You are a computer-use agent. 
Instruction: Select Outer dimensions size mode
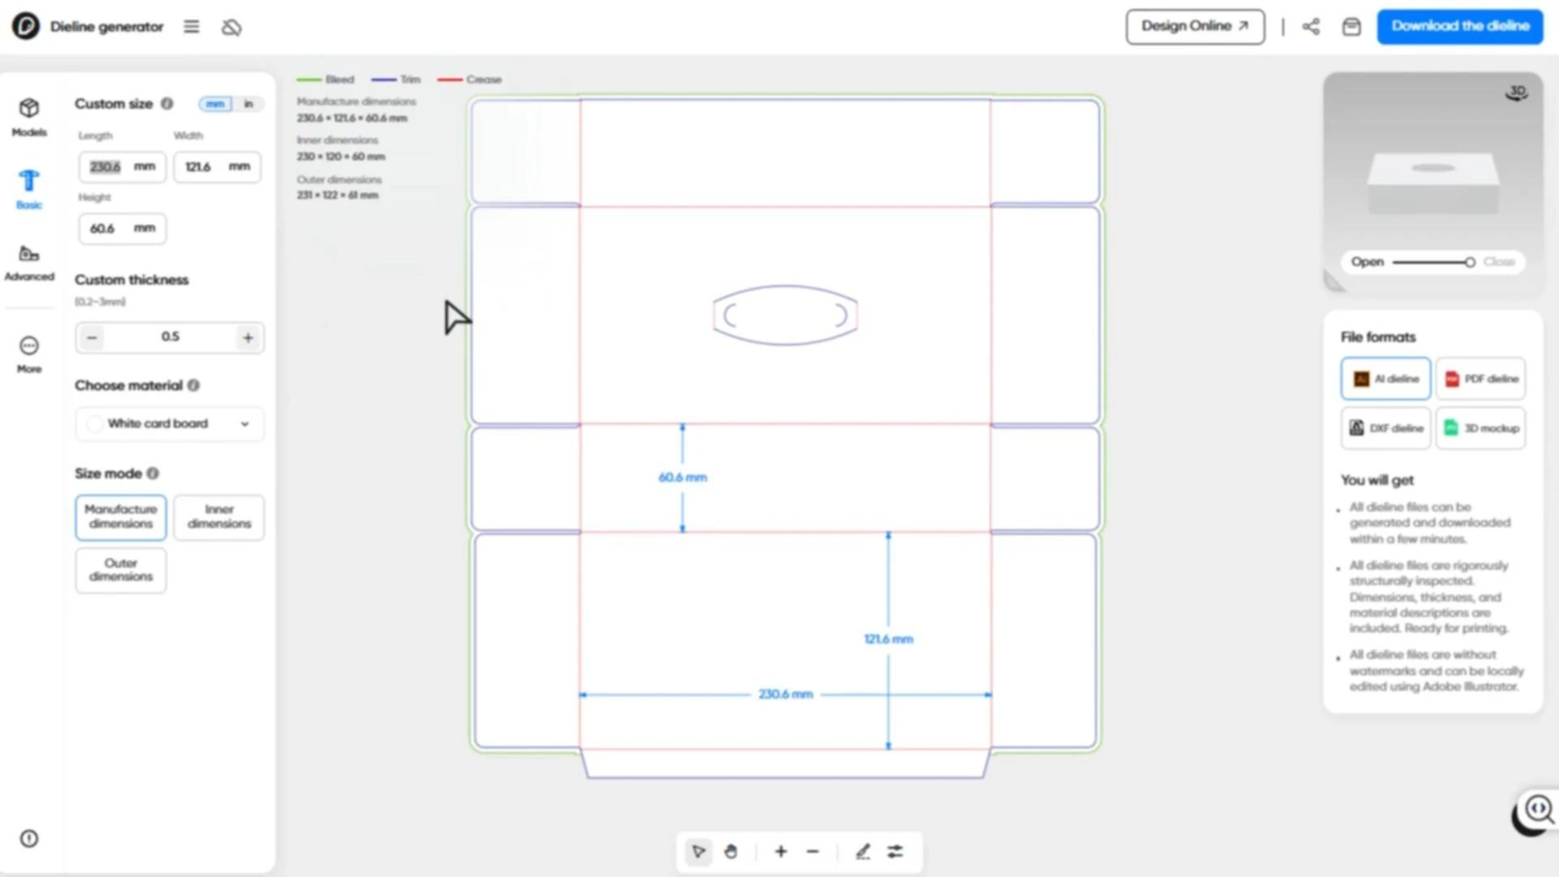121,569
